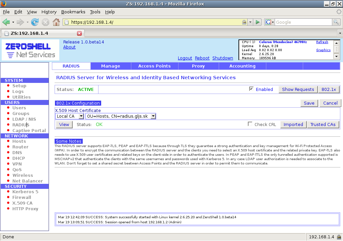The height and width of the screenshot is (241, 343).
Task: Open the forward history dropdown arrow
Action: point(27,22)
